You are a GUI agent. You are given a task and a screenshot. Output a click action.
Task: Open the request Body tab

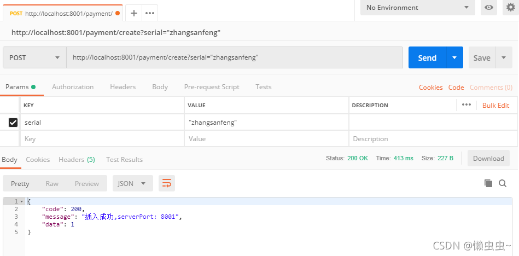(160, 87)
